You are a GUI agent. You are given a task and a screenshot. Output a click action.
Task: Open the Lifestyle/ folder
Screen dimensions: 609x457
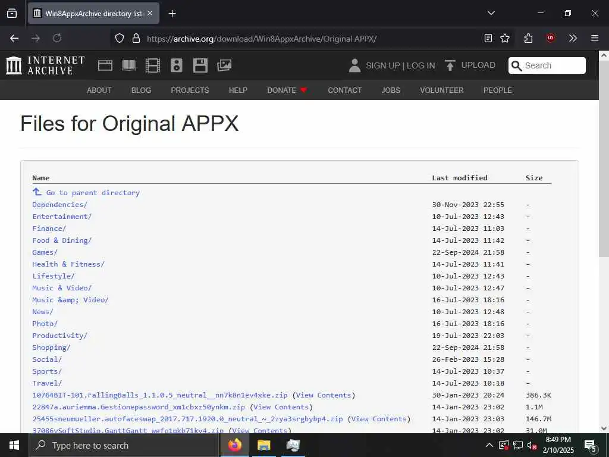54,276
